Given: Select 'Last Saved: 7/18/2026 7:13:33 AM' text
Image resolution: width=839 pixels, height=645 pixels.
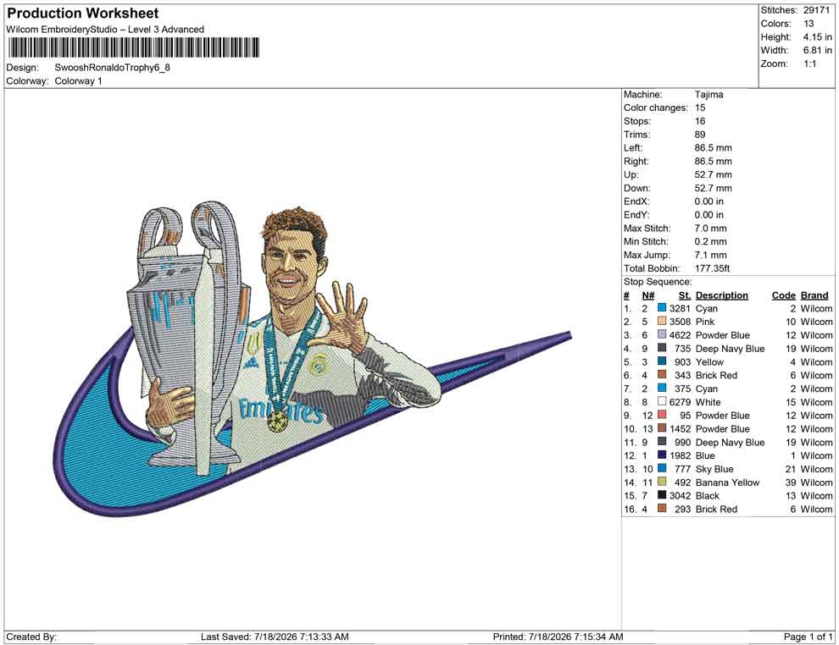Looking at the screenshot, I should point(275,637).
